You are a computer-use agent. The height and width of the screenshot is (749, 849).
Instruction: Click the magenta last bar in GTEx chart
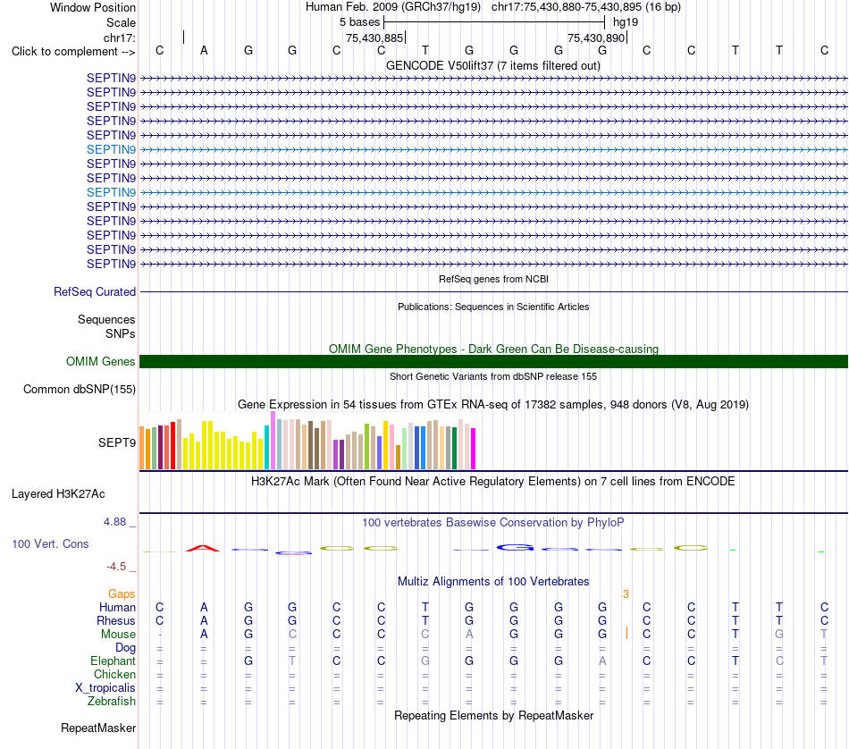474,449
